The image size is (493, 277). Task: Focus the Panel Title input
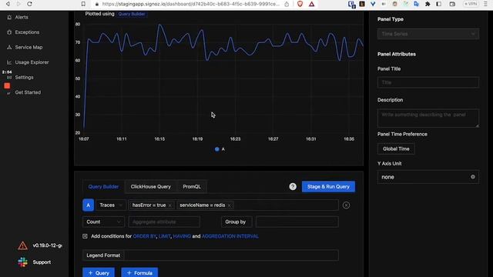pyautogui.click(x=428, y=82)
